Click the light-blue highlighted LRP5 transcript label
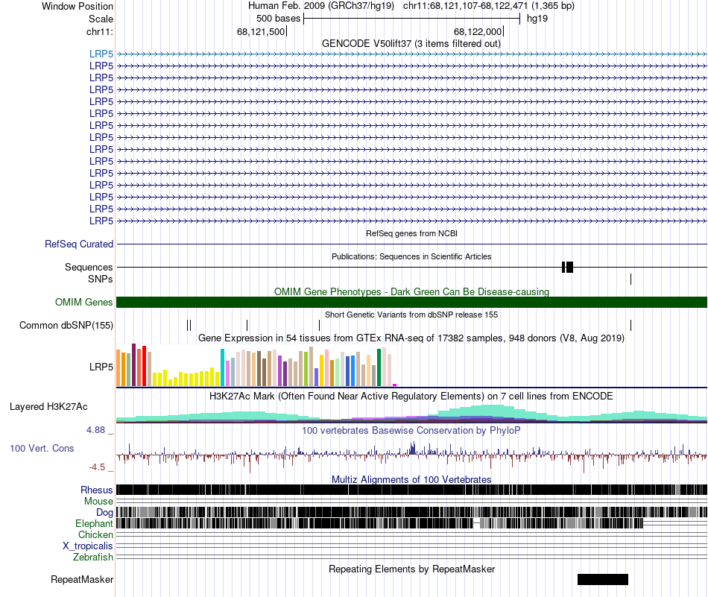This screenshot has width=708, height=597. pyautogui.click(x=101, y=54)
